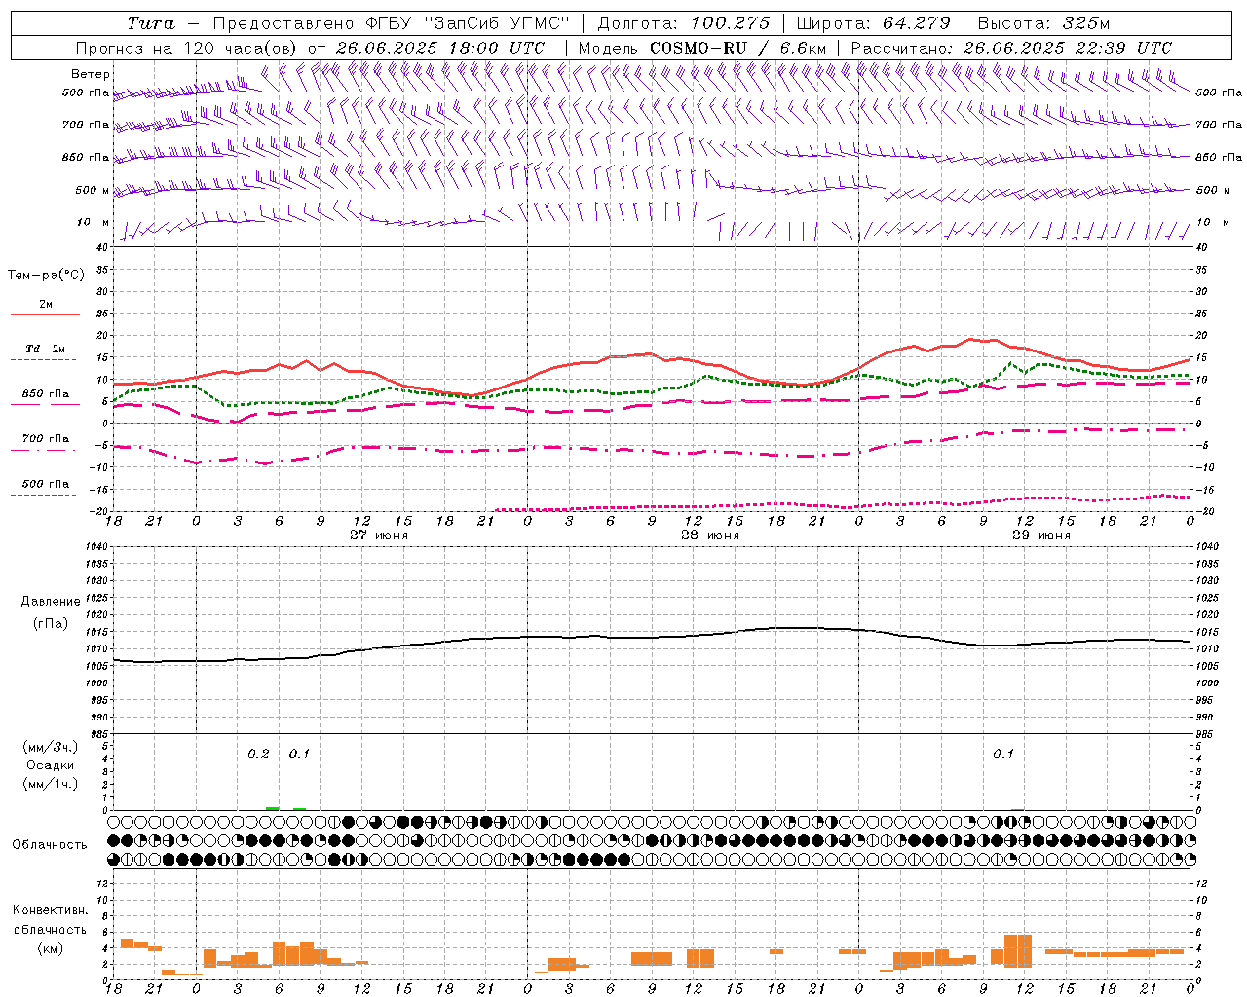The image size is (1247, 997).
Task: Click left "850 гПа" wind level label
Action: pyautogui.click(x=86, y=158)
